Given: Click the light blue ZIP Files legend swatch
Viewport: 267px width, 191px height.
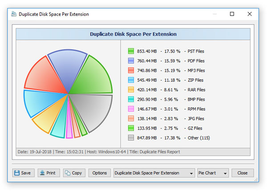Looking at the screenshot, I should pos(131,80).
